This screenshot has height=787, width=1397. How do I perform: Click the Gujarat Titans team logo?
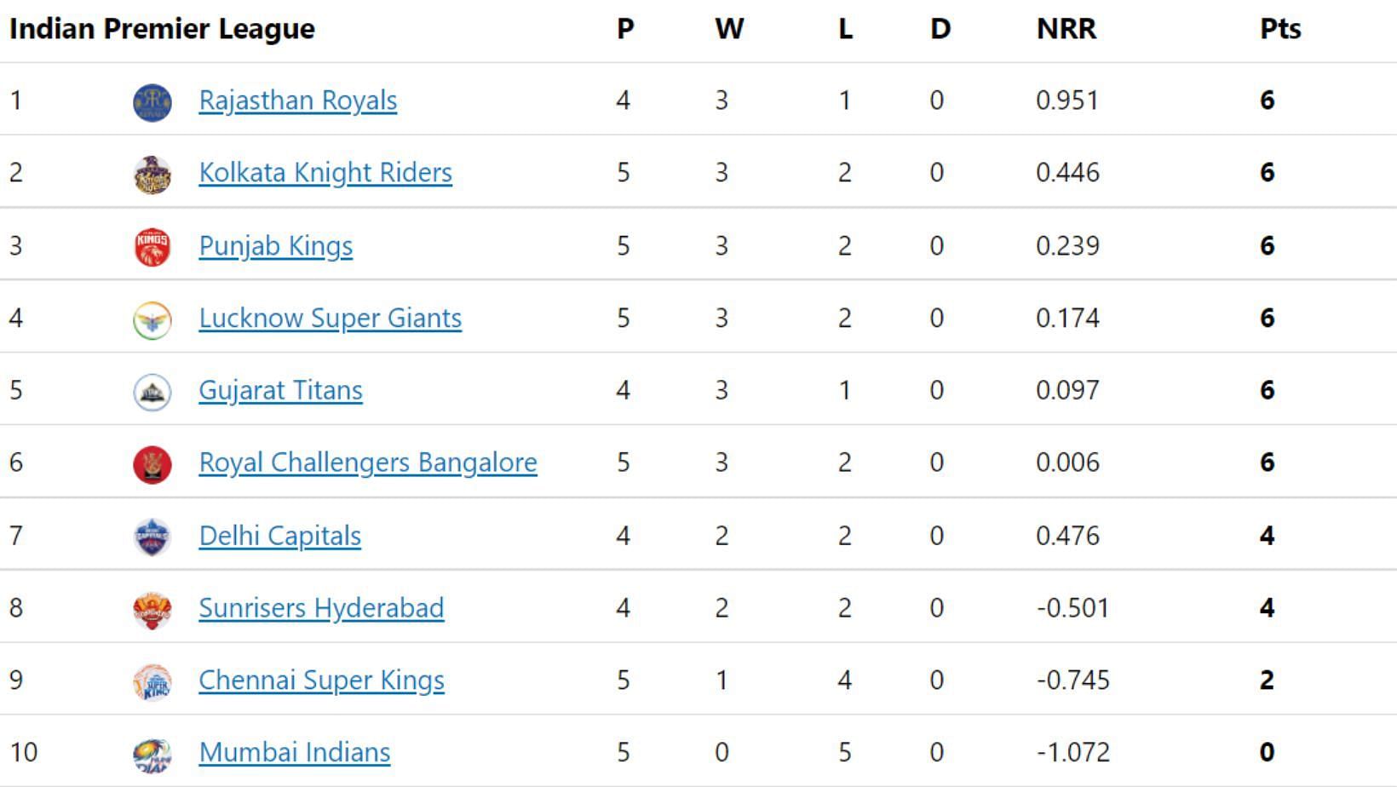pos(152,392)
